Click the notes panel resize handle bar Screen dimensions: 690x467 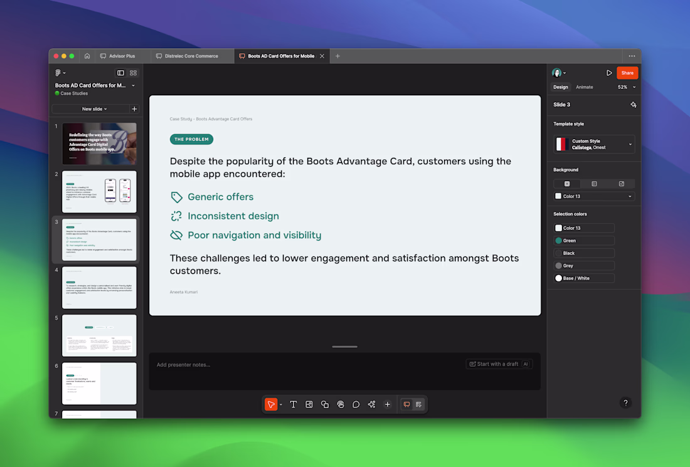point(344,347)
